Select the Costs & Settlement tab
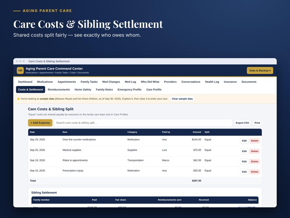Screen dimensions: 290x218 (31, 90)
